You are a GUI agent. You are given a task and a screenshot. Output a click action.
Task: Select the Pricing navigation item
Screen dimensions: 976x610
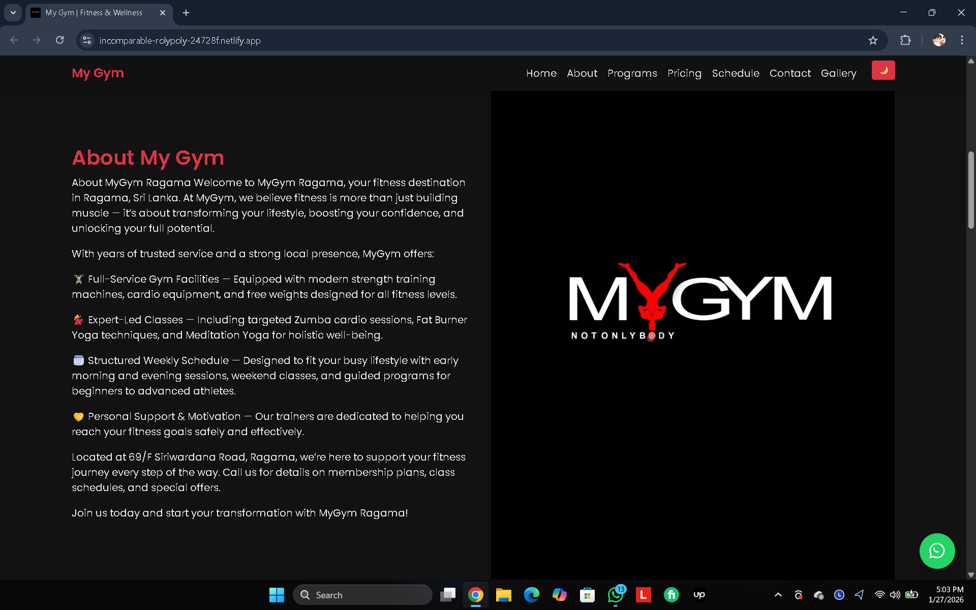[684, 73]
